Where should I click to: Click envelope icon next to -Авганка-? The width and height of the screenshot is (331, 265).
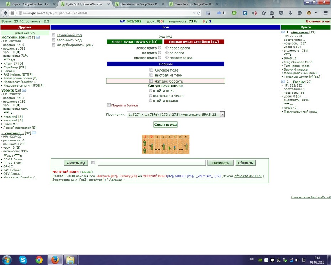point(283,32)
